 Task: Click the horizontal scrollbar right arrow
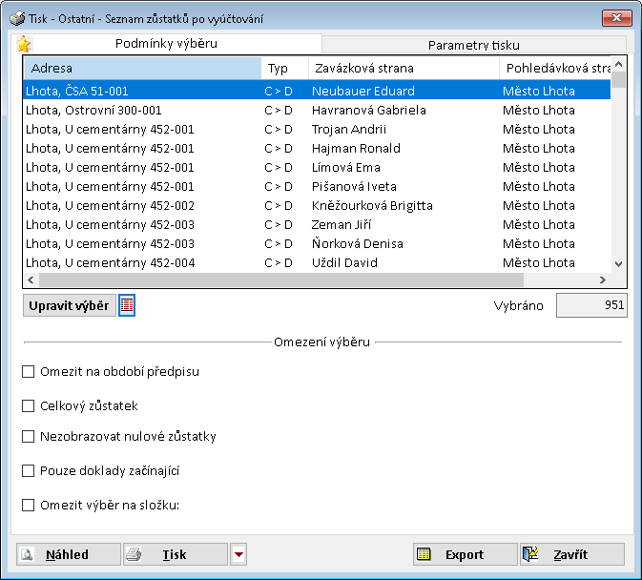[x=602, y=280]
